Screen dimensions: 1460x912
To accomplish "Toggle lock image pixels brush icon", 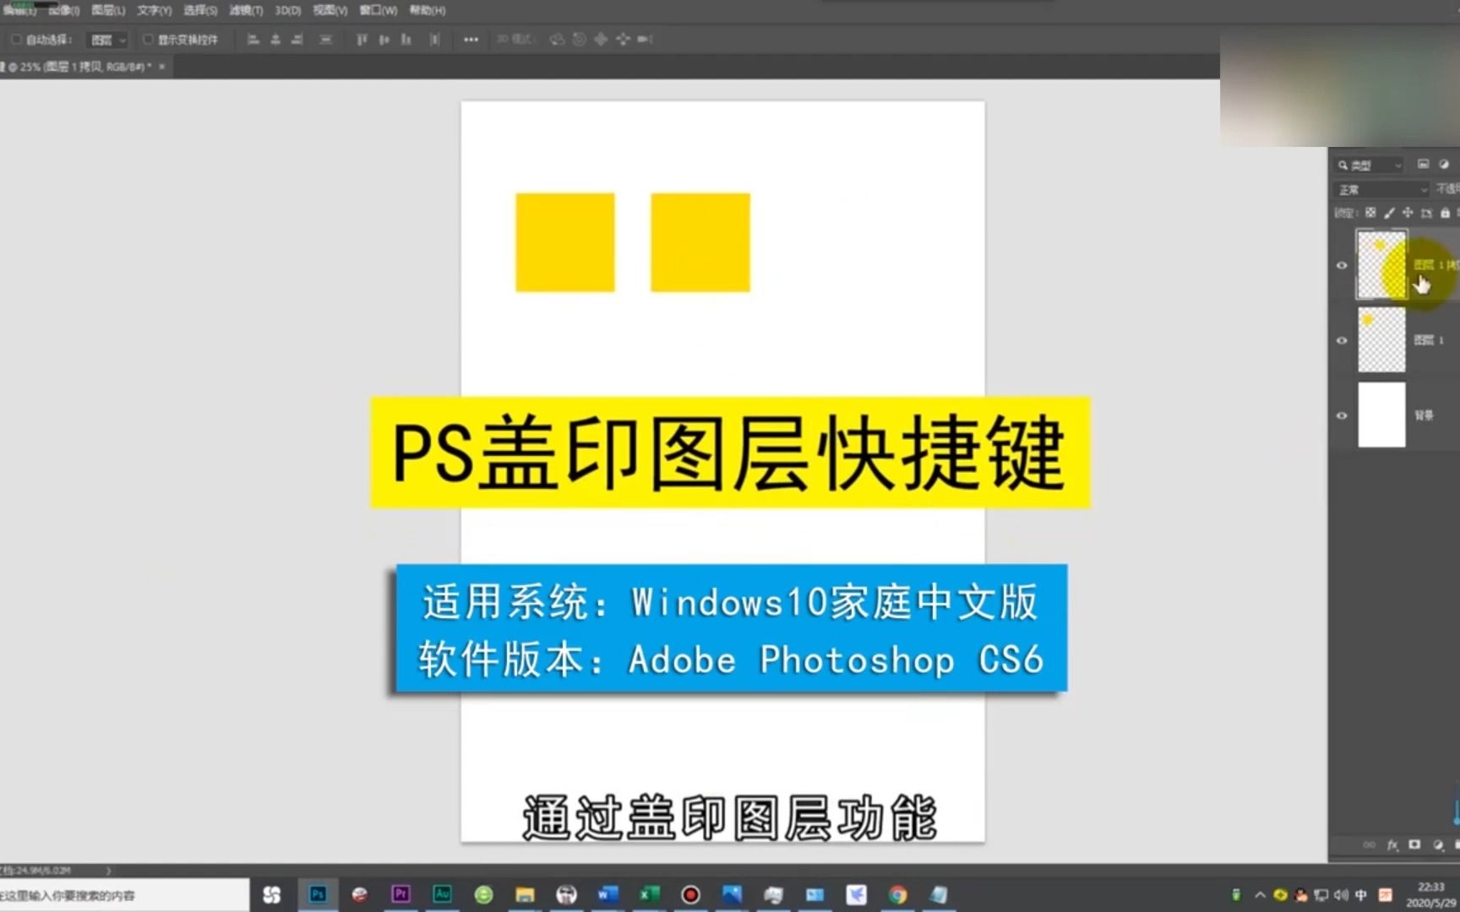I will 1389,213.
